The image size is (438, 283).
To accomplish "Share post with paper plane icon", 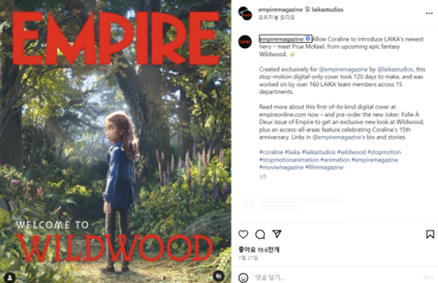I will pyautogui.click(x=277, y=234).
